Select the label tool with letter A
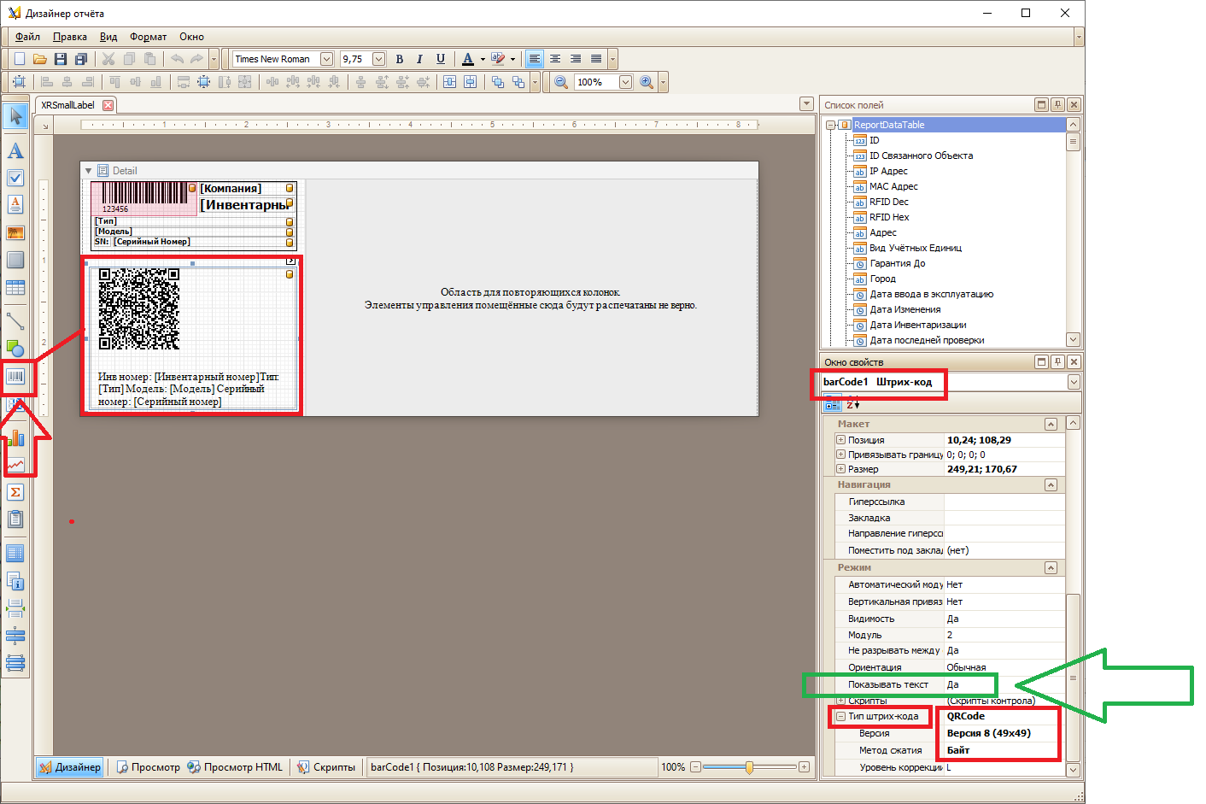This screenshot has height=804, width=1206. click(x=15, y=151)
